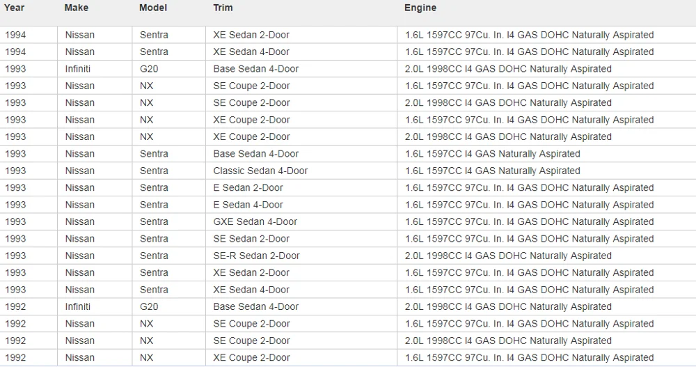Select the engine cell of the 1992 Infiniti G20 row

pyautogui.click(x=508, y=307)
